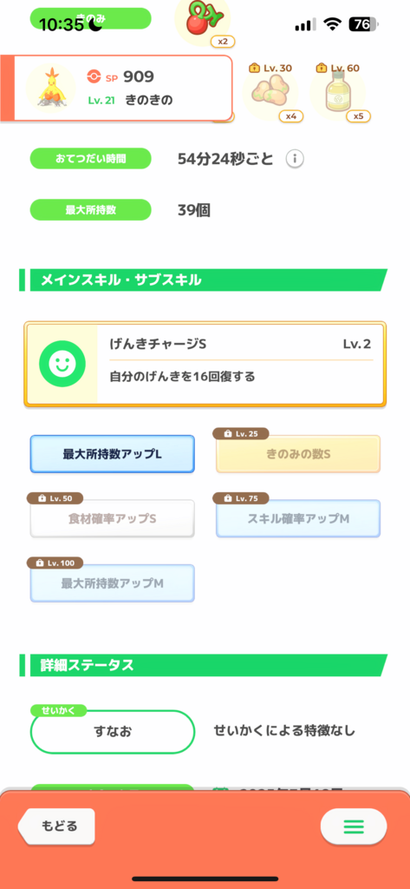Tap the berry ingredient icon x2
The height and width of the screenshot is (889, 410).
pyautogui.click(x=203, y=22)
